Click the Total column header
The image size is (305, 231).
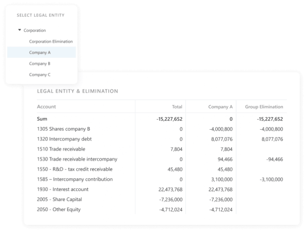point(177,107)
